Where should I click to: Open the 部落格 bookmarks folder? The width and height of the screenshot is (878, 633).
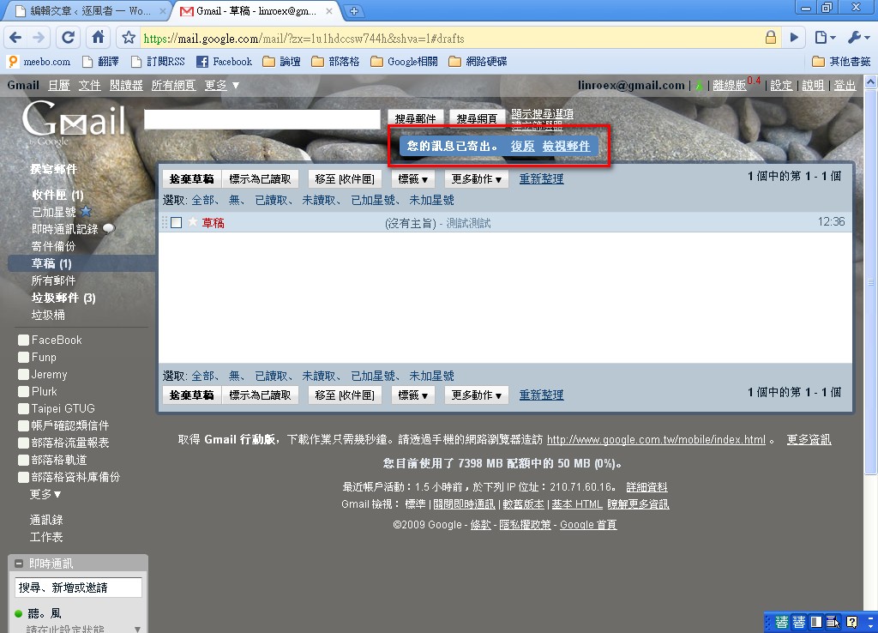point(335,62)
